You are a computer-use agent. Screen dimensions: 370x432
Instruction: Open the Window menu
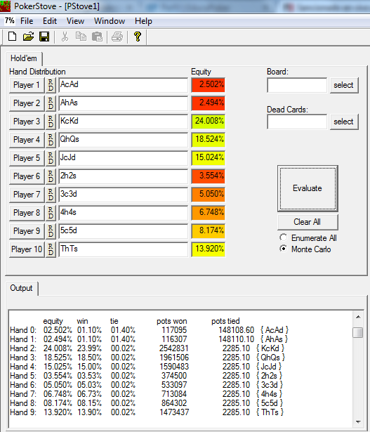110,21
